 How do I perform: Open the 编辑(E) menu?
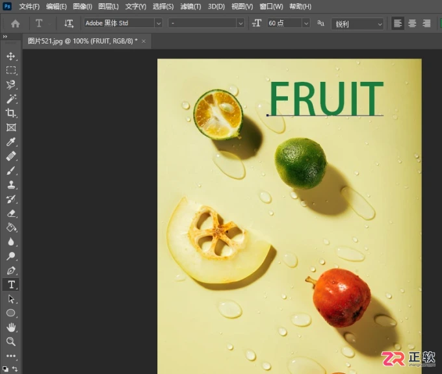[x=57, y=6]
